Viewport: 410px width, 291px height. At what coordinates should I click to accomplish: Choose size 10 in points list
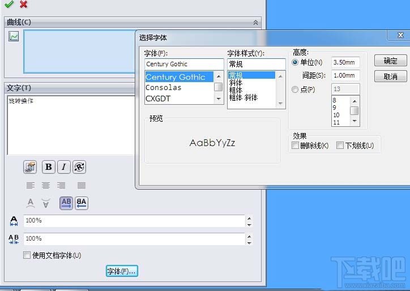[x=341, y=115]
